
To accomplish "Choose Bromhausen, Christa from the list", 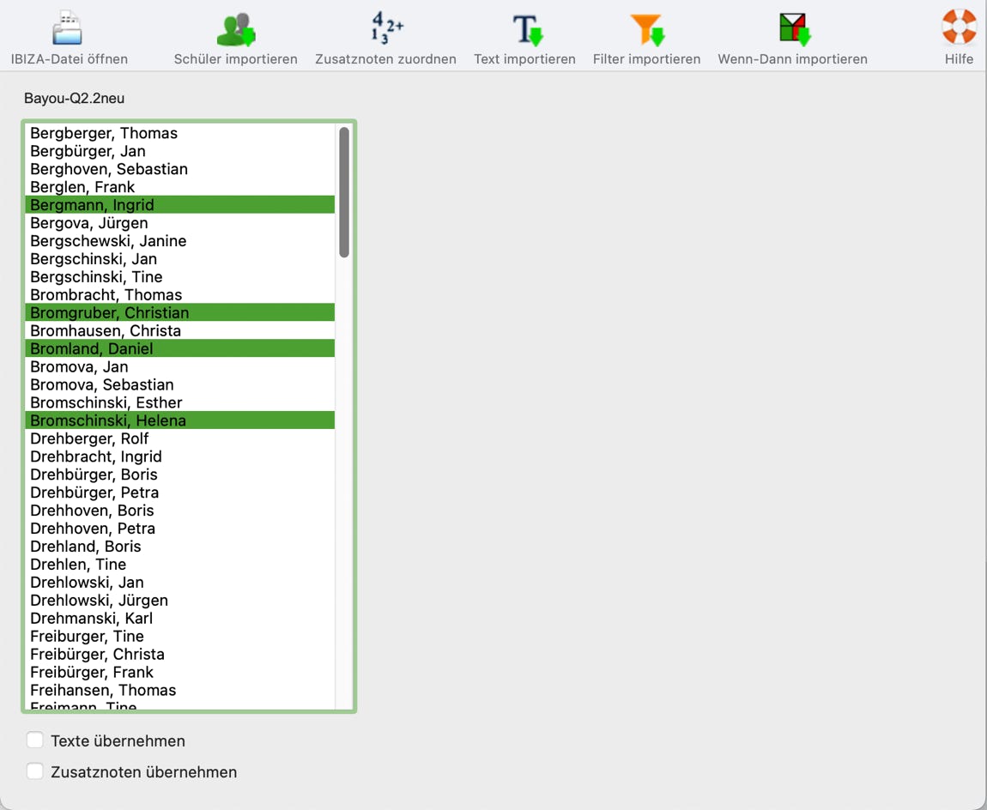I will click(106, 330).
